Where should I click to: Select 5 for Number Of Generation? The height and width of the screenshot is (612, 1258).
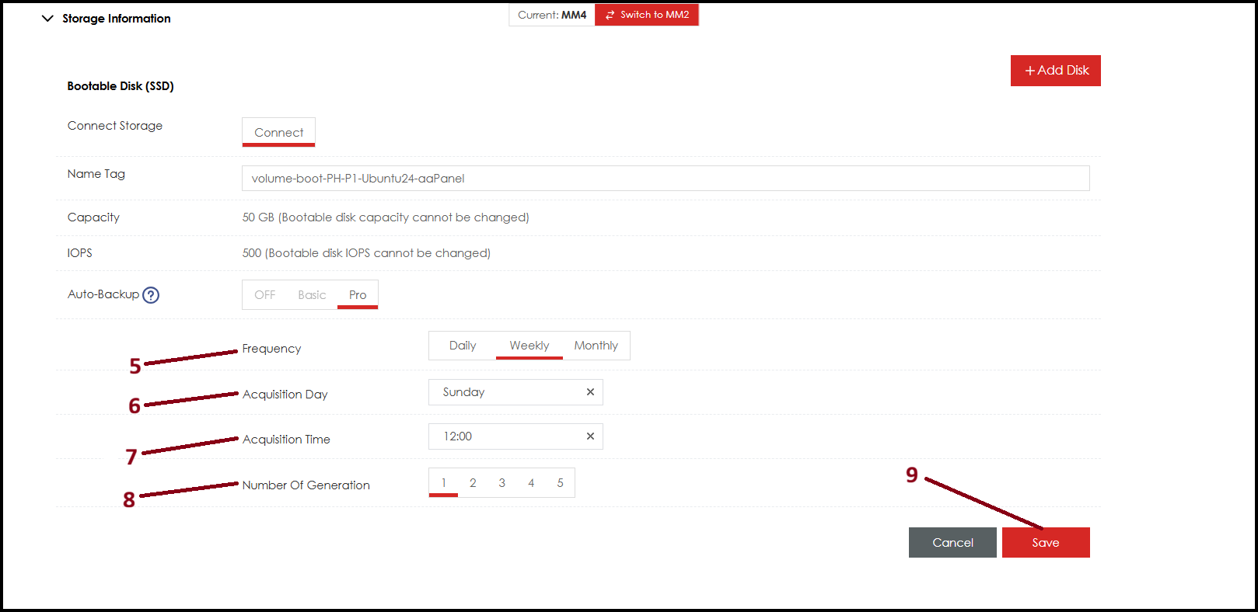[560, 483]
